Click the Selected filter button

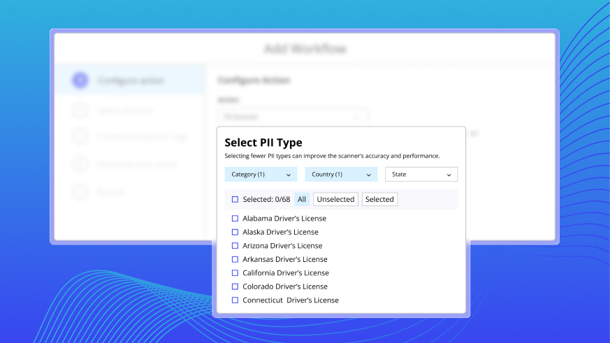pos(379,200)
